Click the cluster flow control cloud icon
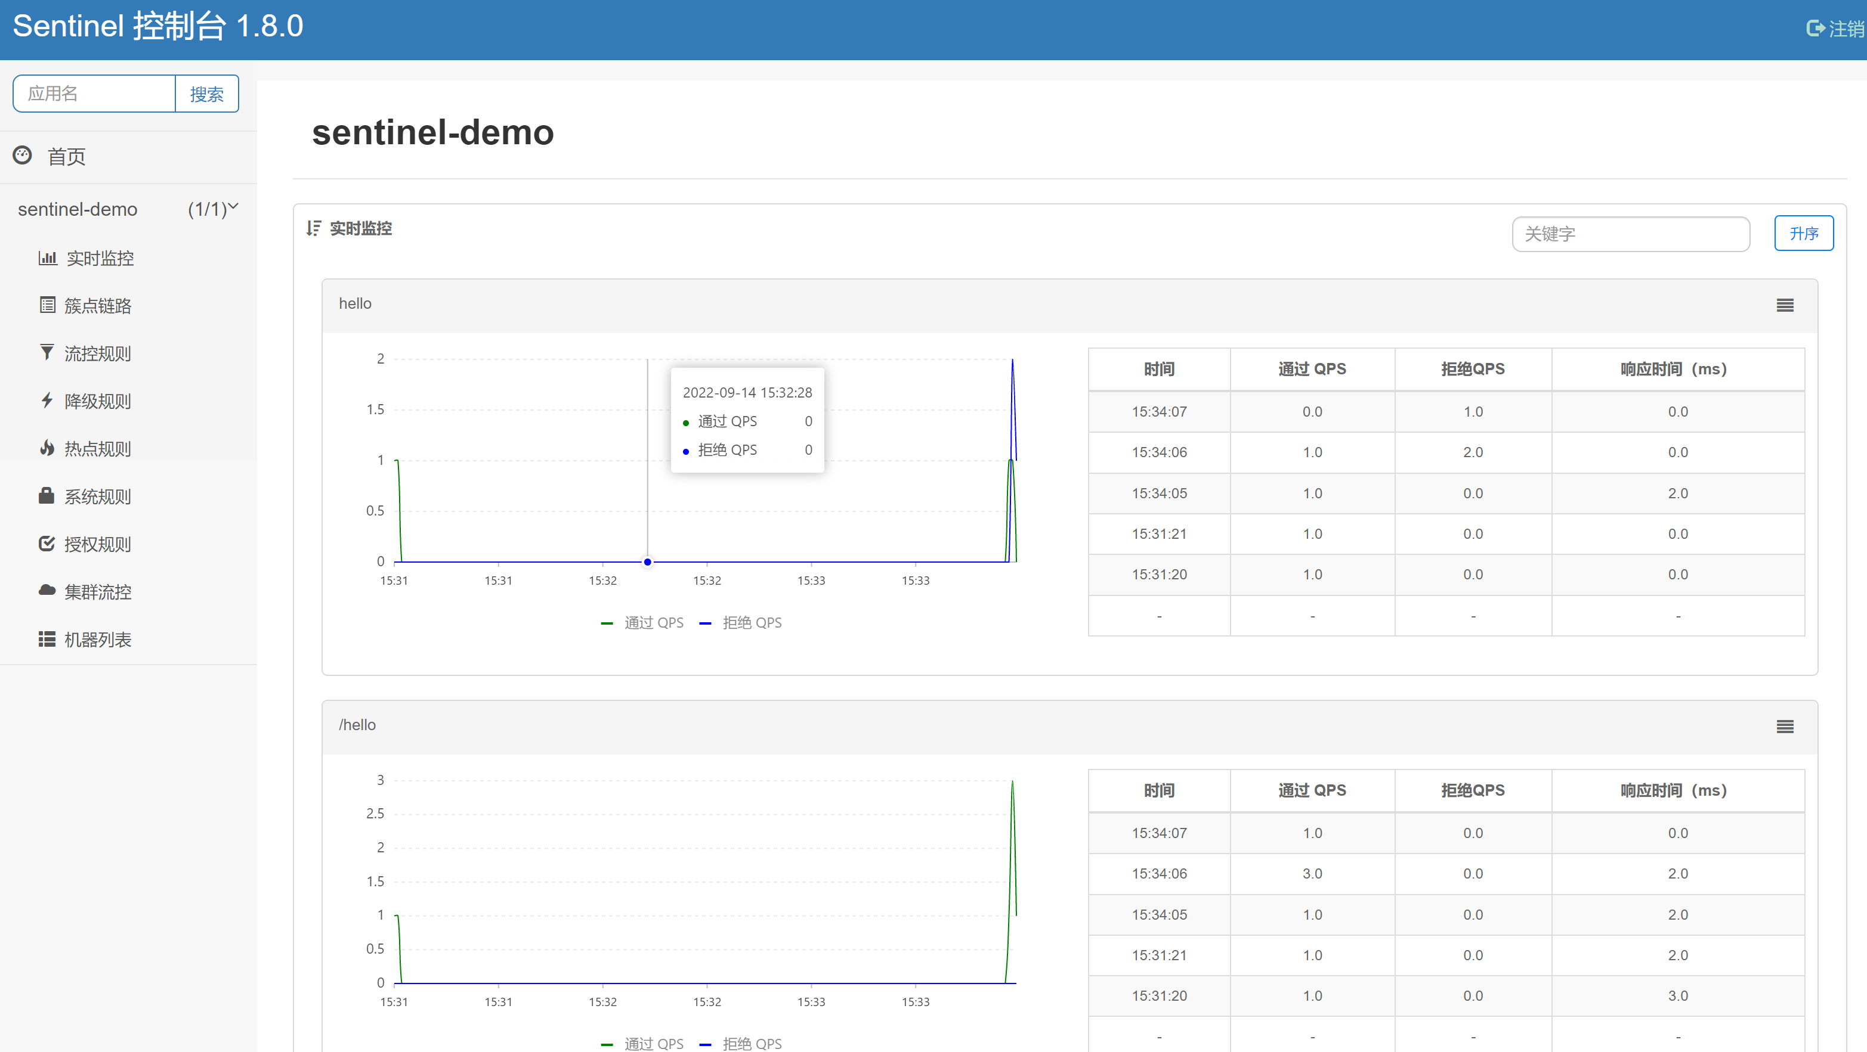 [47, 591]
